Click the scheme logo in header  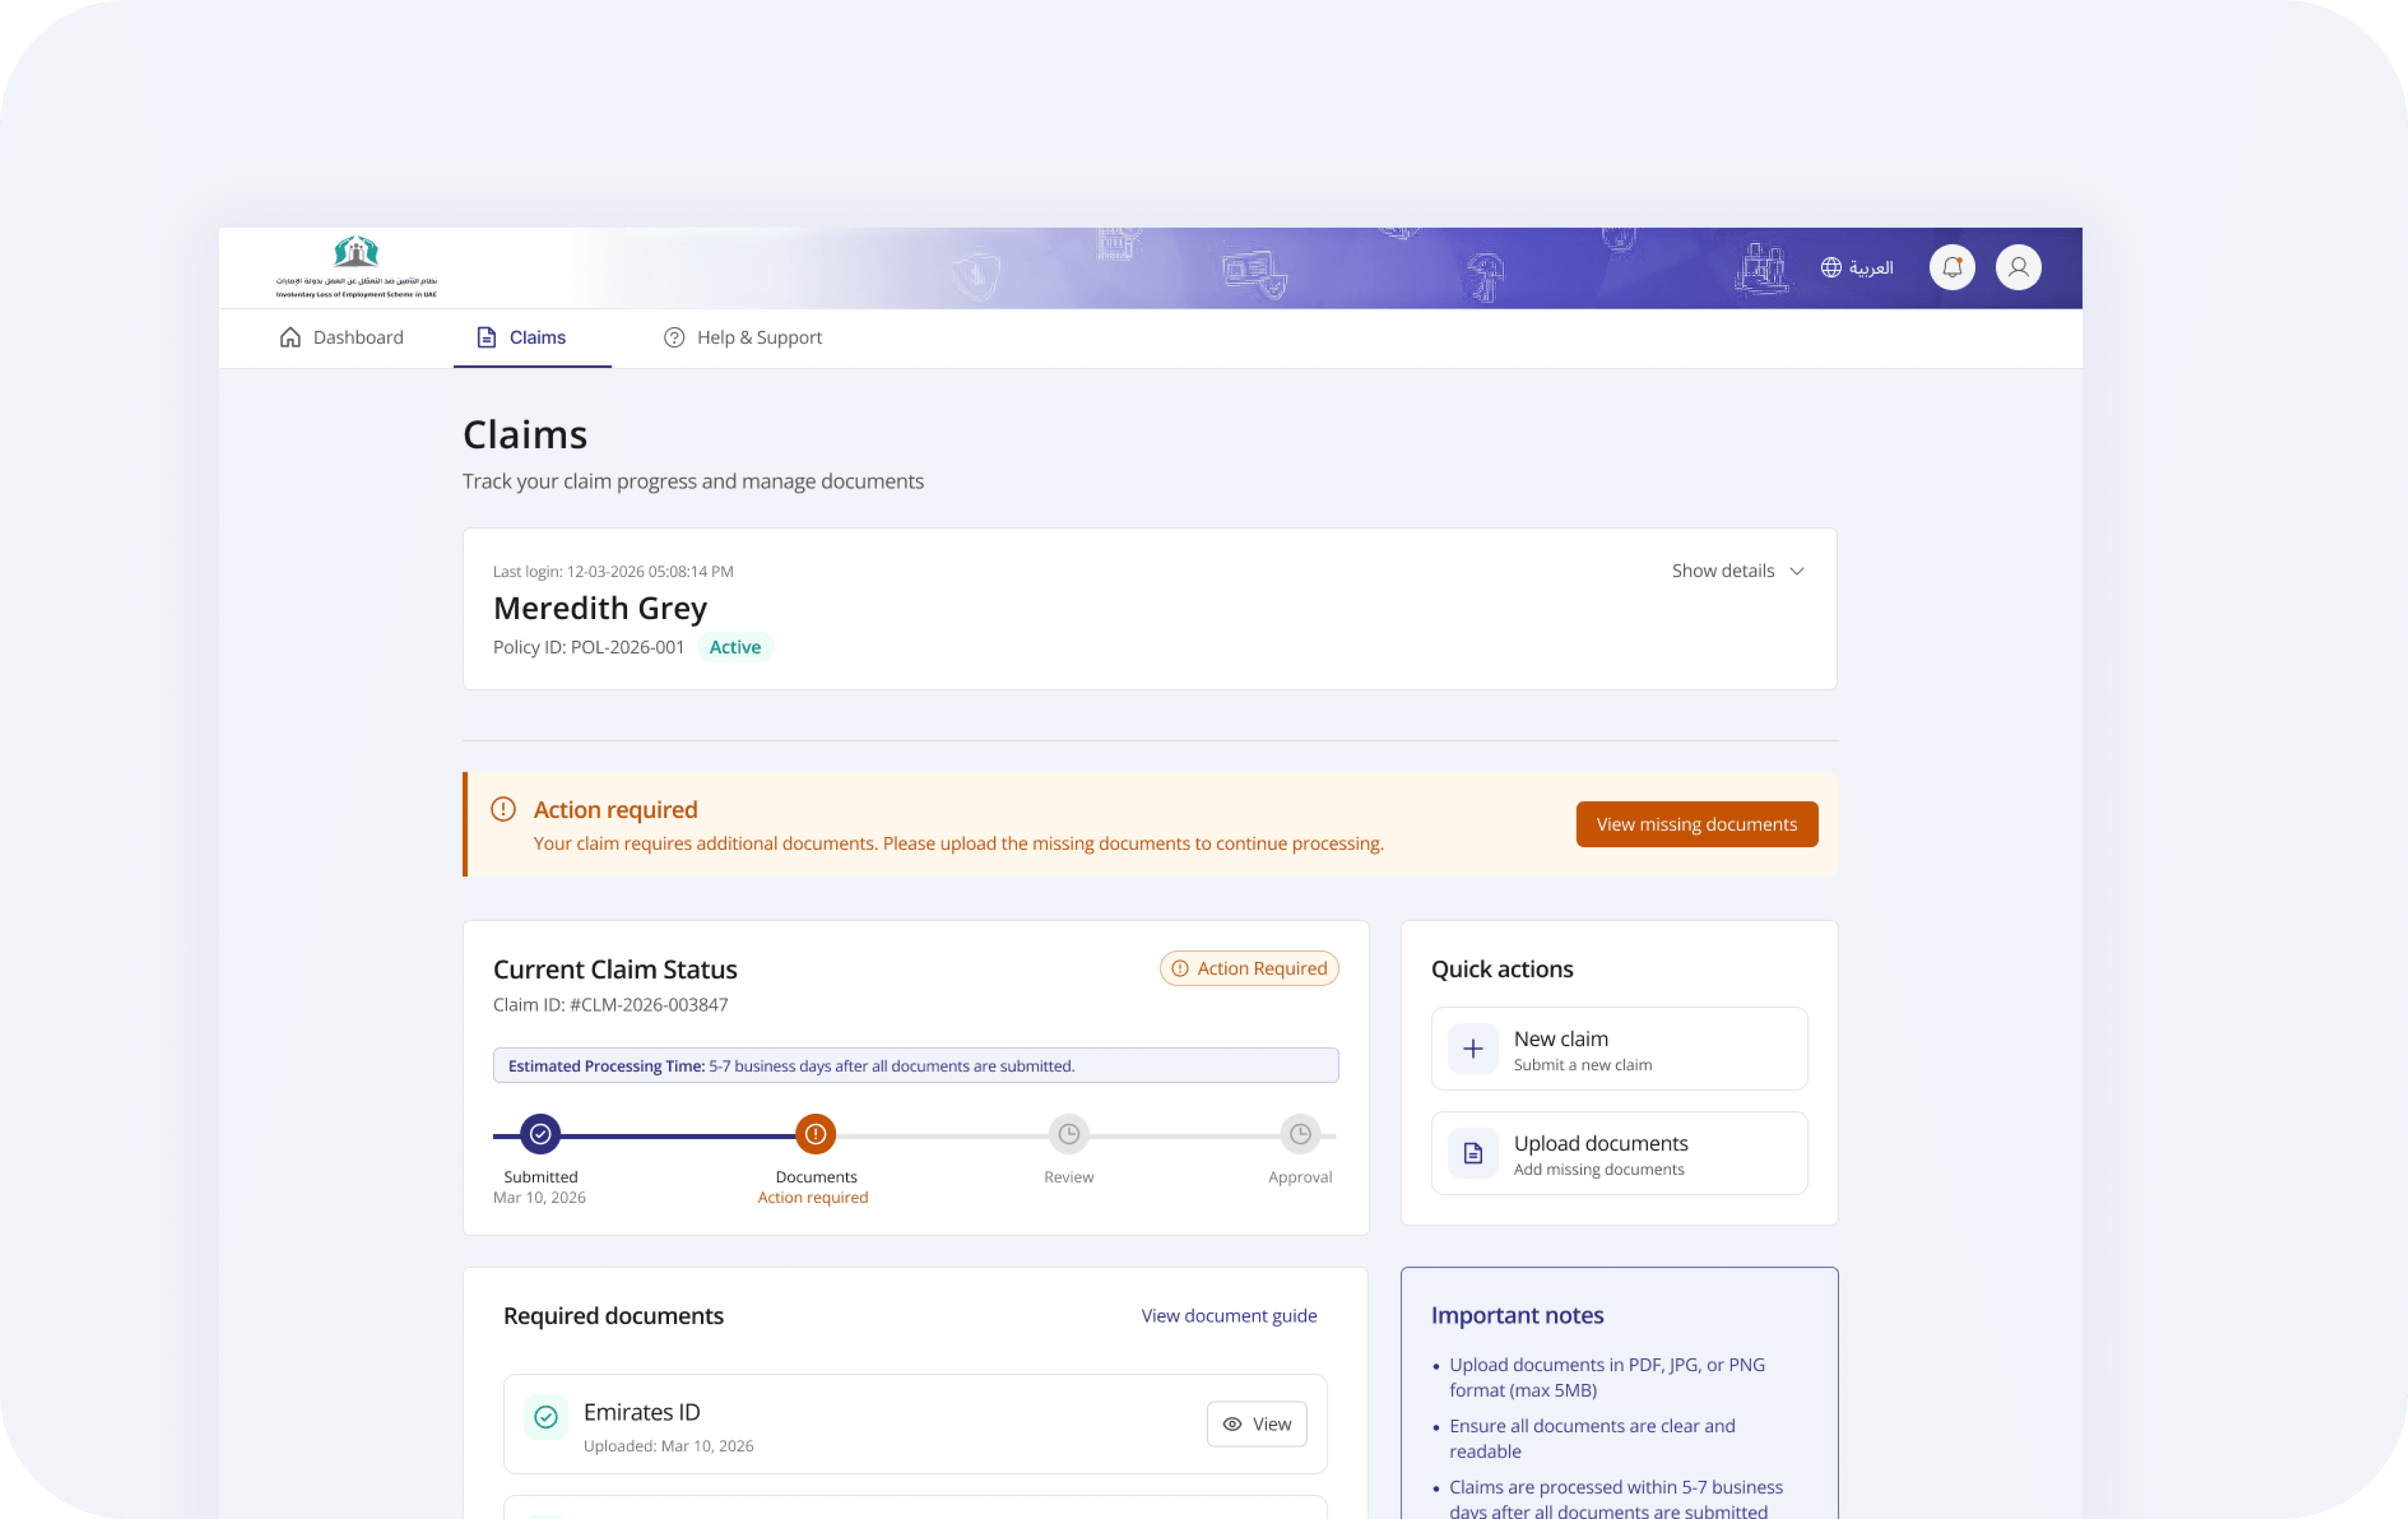tap(356, 266)
